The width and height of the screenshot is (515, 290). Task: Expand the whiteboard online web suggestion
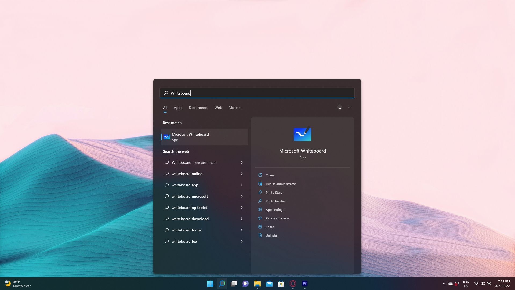(x=241, y=174)
